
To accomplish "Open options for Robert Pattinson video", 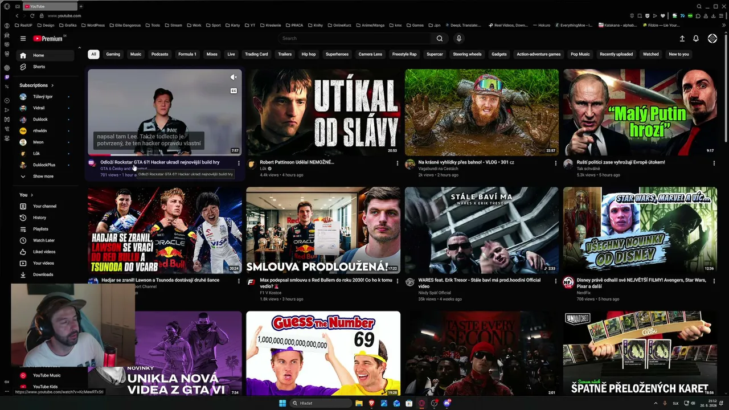I will point(397,163).
